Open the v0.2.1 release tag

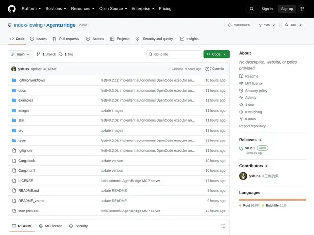(x=250, y=148)
